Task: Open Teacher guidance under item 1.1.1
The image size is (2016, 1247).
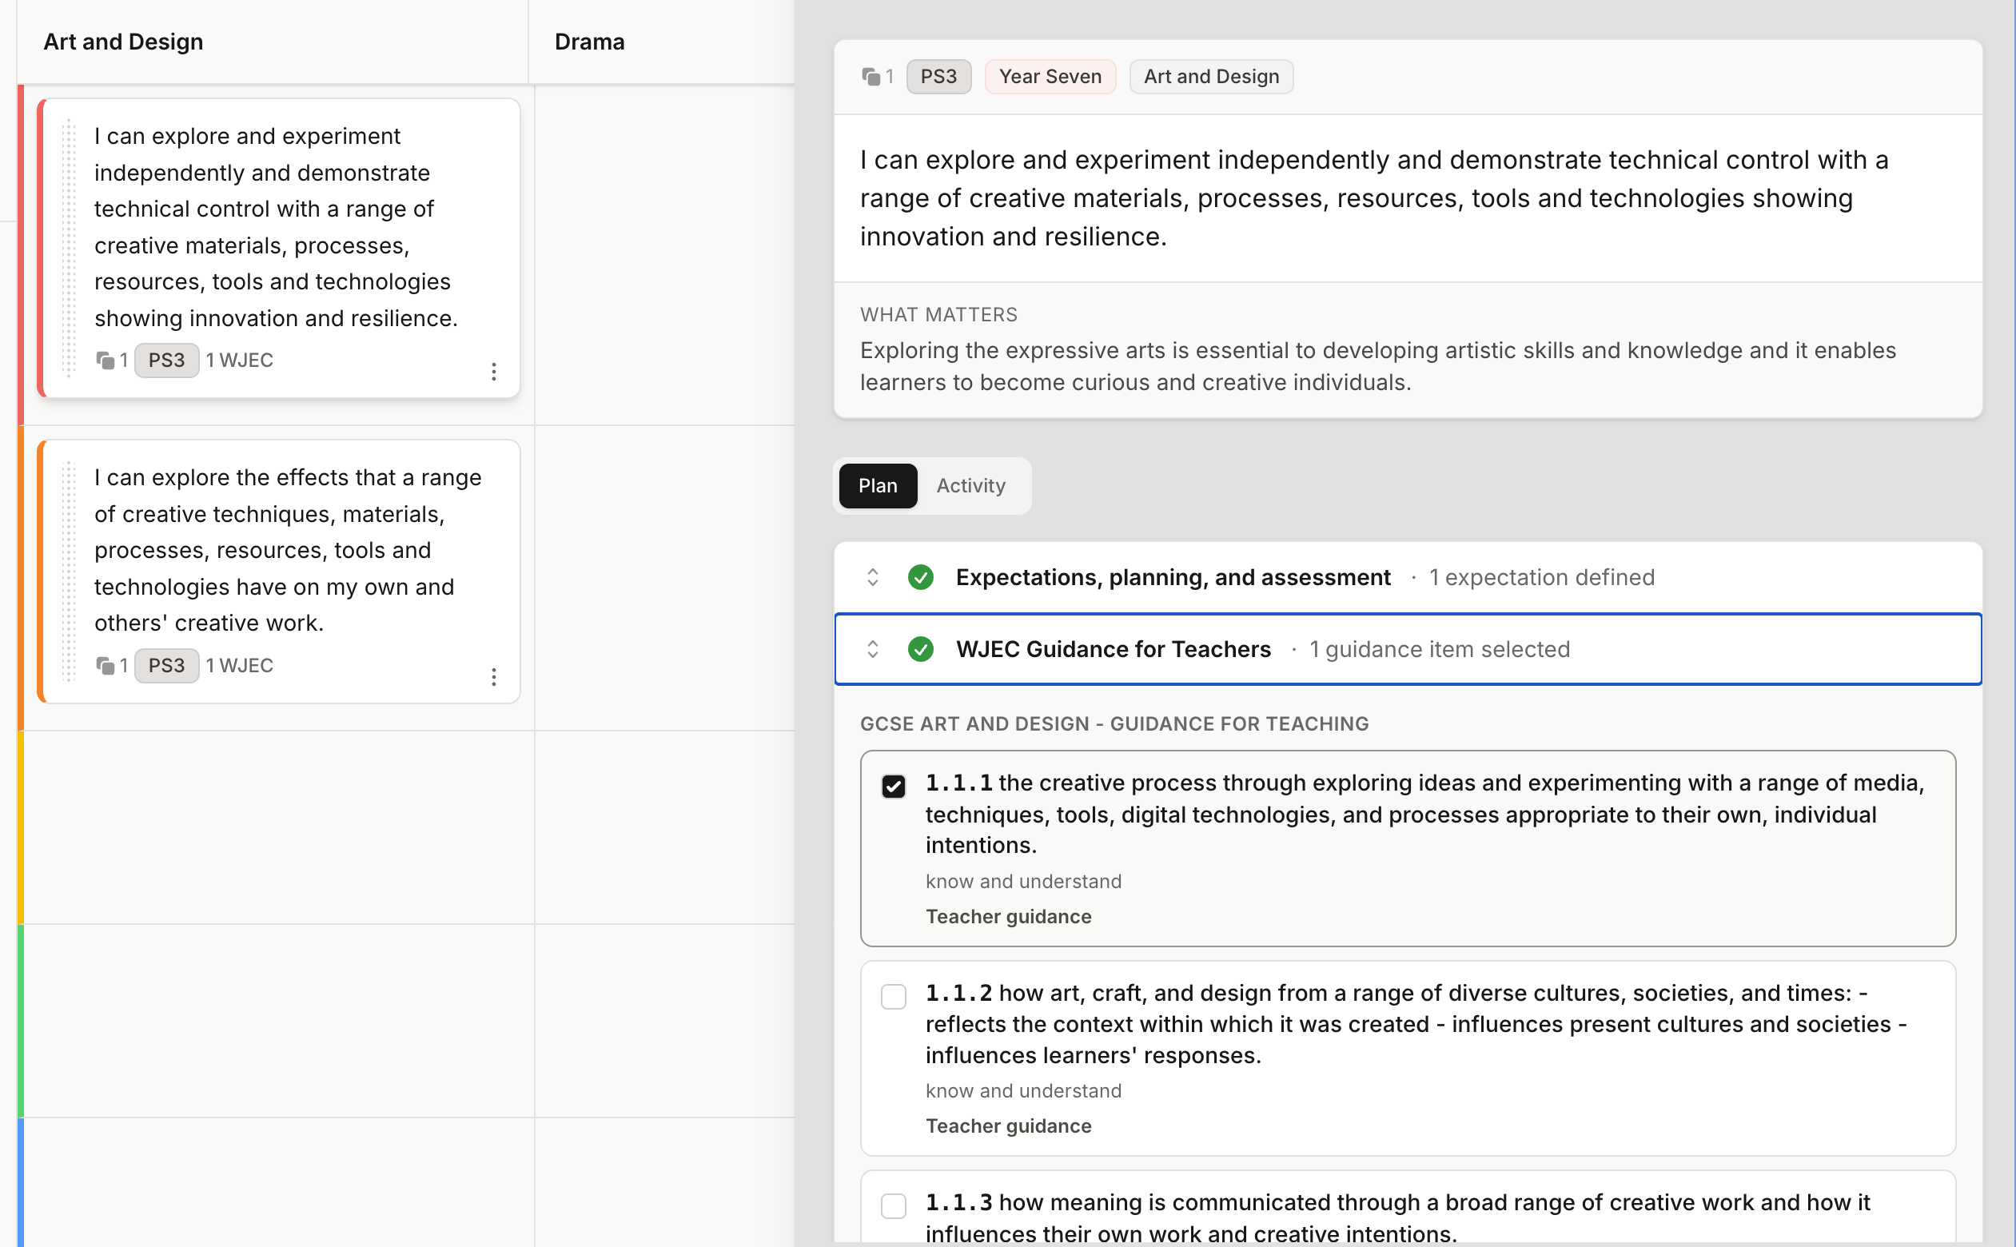Action: 1007,916
